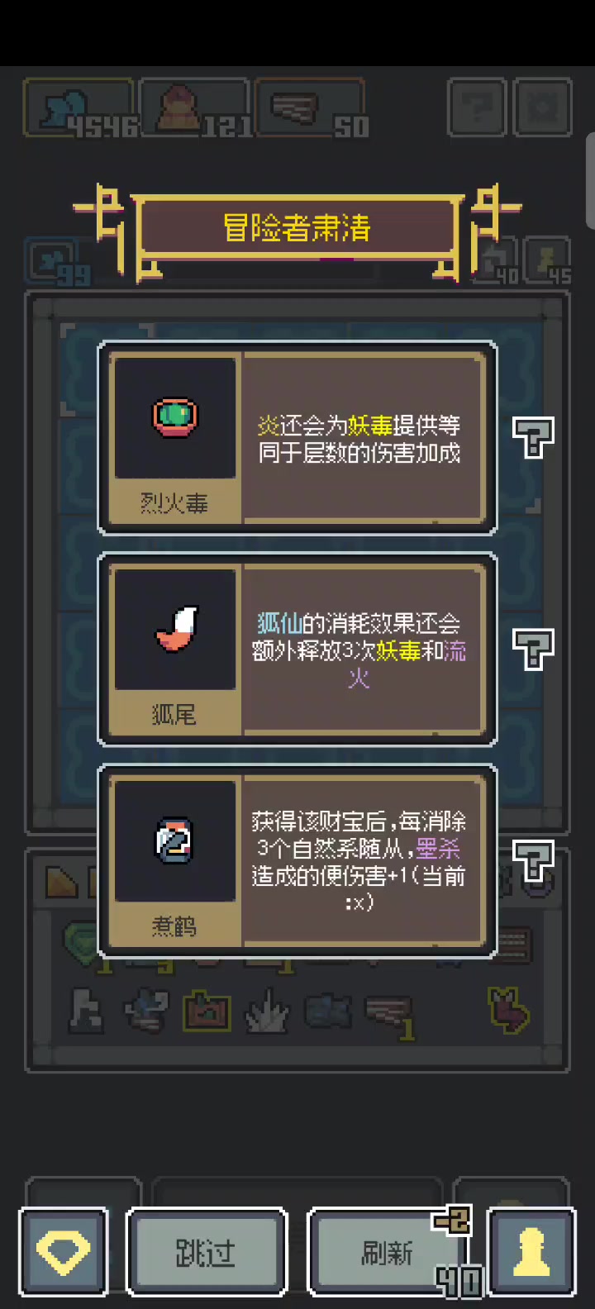This screenshot has height=1309, width=595.
Task: Pick the 煮鹤 treasure card
Action: tap(297, 861)
